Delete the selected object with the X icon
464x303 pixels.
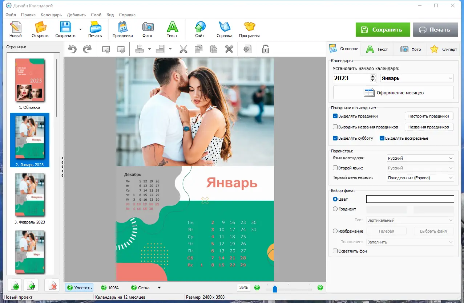(229, 49)
